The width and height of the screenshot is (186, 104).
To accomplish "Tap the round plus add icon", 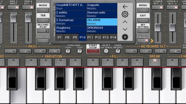I will (125, 37).
